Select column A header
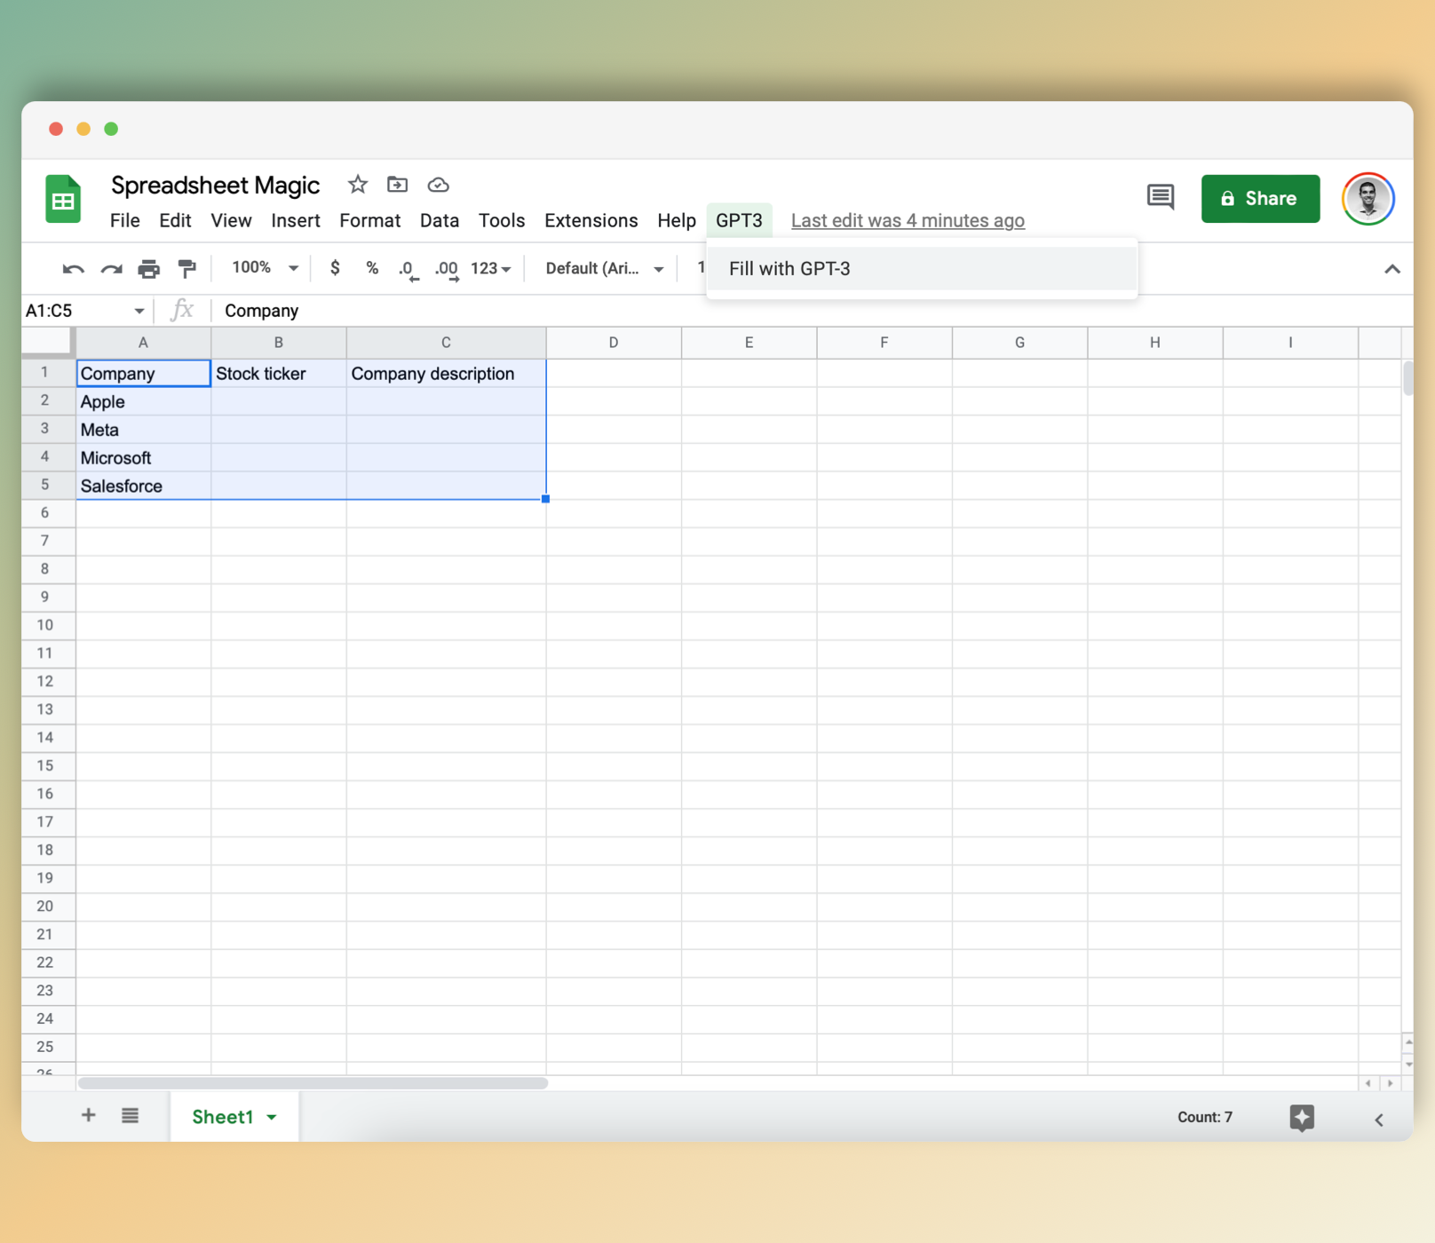Viewport: 1435px width, 1243px height. [x=143, y=343]
